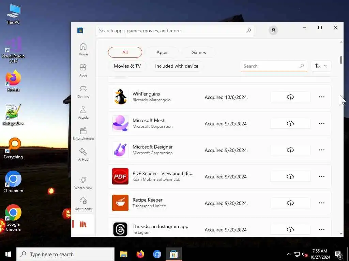
Task: Open the Microsoft Mesh title text
Action: coord(149,120)
